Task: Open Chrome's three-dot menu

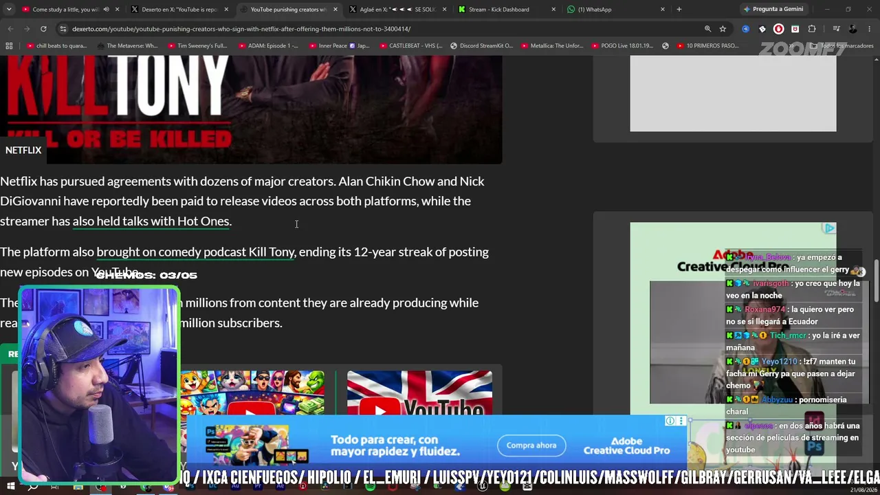Action: (x=870, y=29)
